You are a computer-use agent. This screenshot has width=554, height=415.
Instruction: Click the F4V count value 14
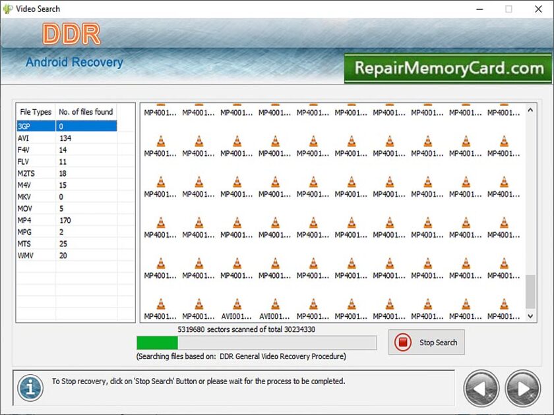coord(63,150)
